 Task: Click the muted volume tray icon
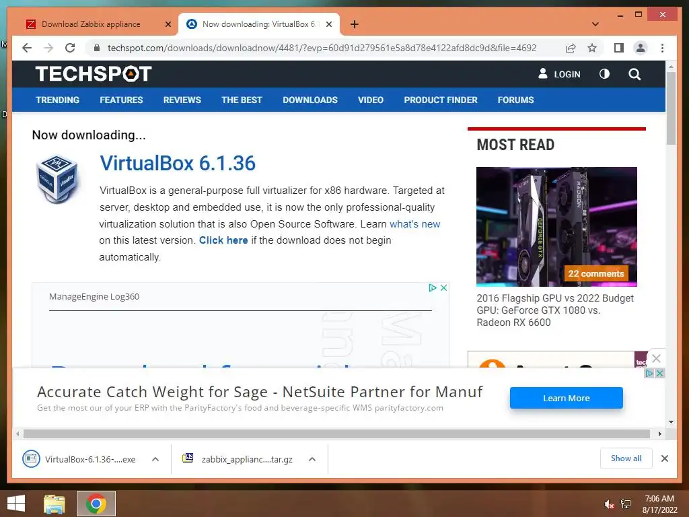(609, 504)
